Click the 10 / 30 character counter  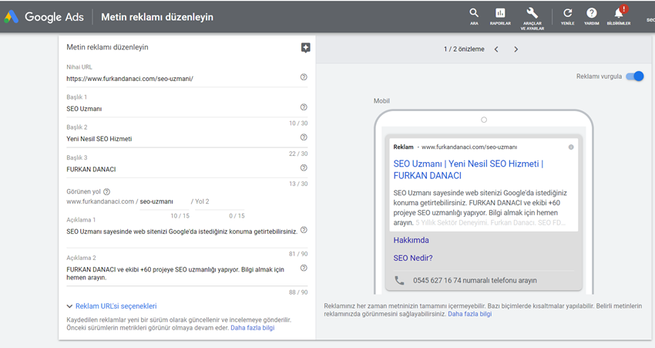pyautogui.click(x=298, y=123)
